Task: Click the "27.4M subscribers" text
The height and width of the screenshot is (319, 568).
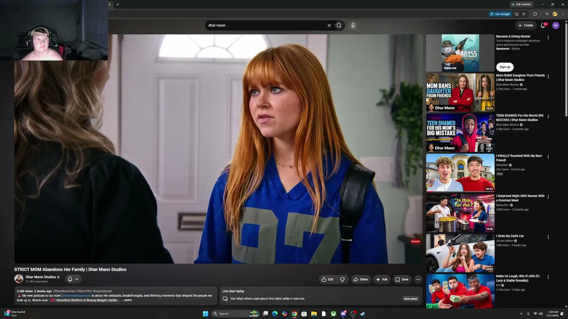Action: pyautogui.click(x=37, y=282)
